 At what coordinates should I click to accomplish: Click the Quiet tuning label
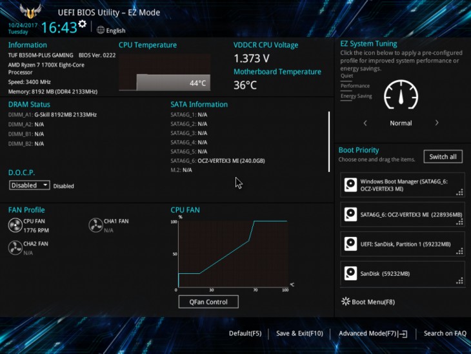point(346,76)
